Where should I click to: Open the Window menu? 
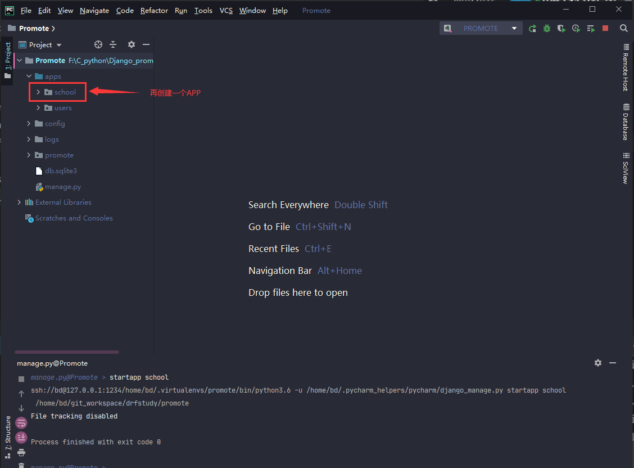tap(252, 11)
